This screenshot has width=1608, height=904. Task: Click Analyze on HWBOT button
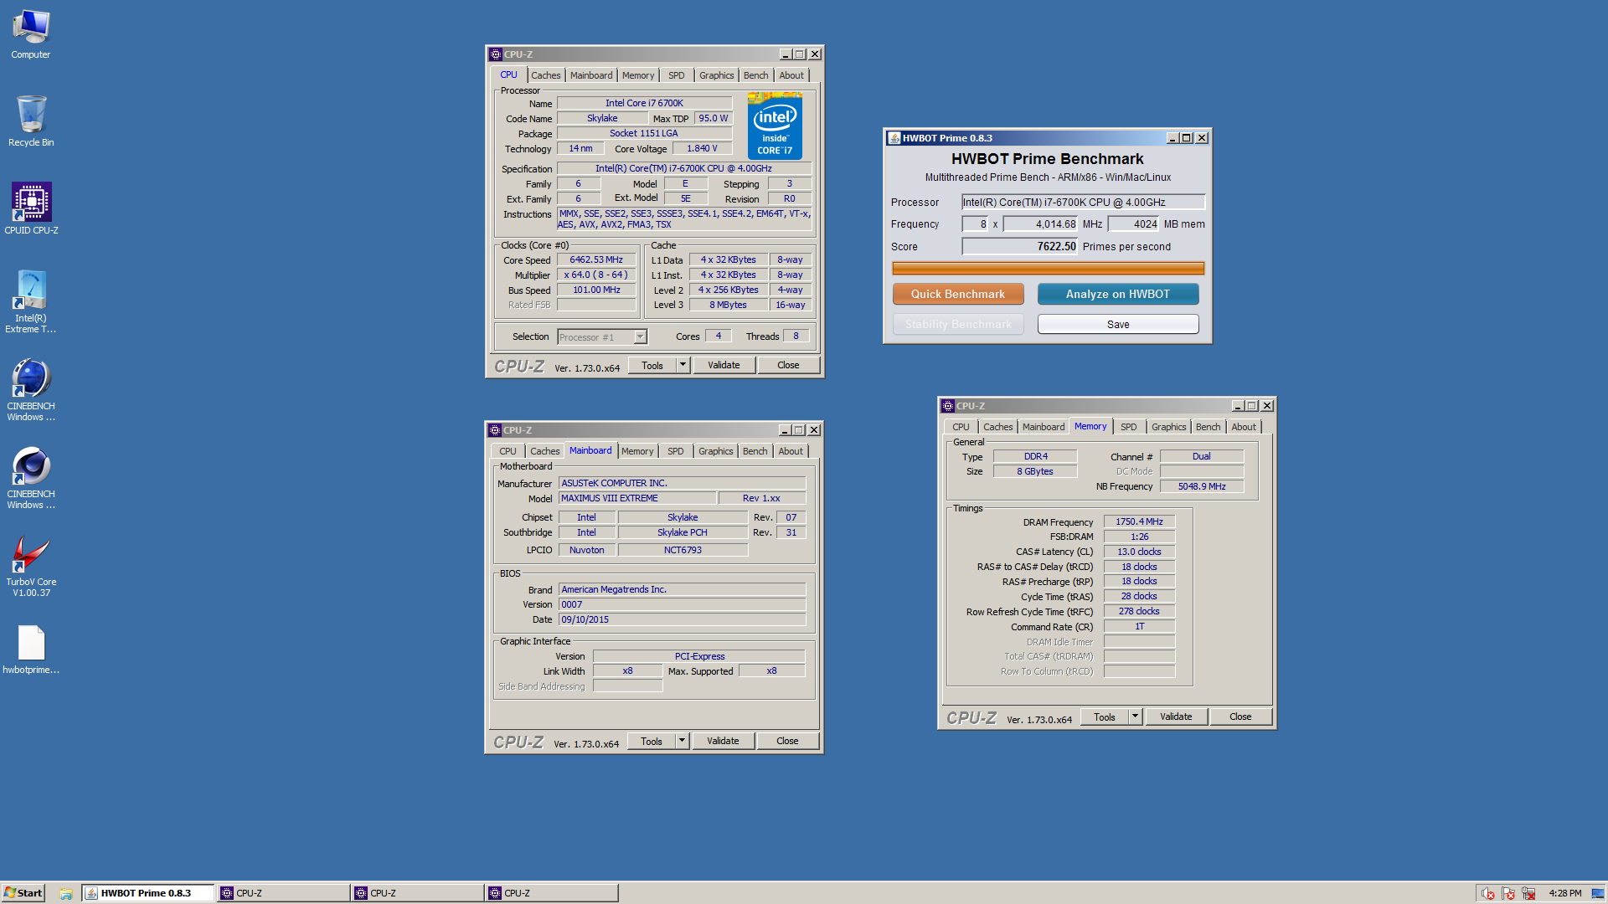pos(1118,294)
